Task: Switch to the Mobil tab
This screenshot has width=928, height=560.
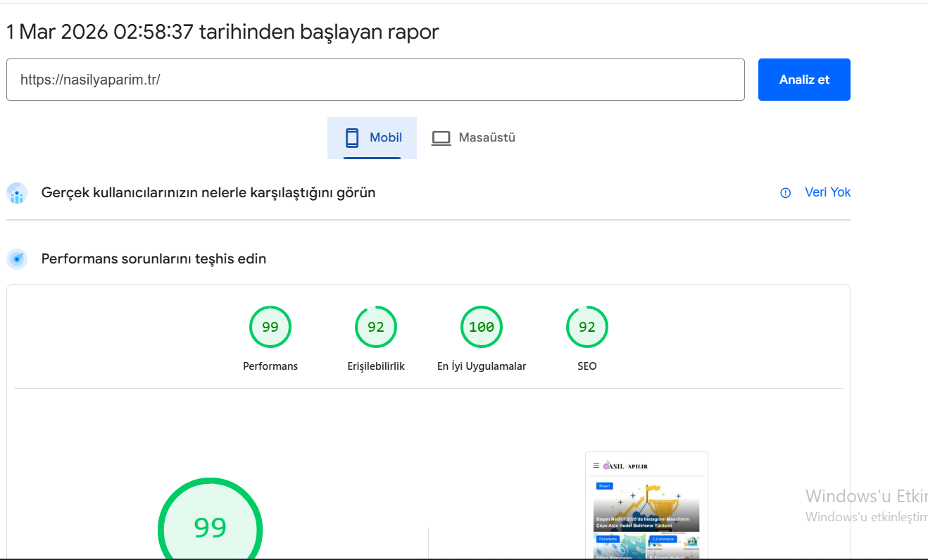Action: [x=372, y=138]
